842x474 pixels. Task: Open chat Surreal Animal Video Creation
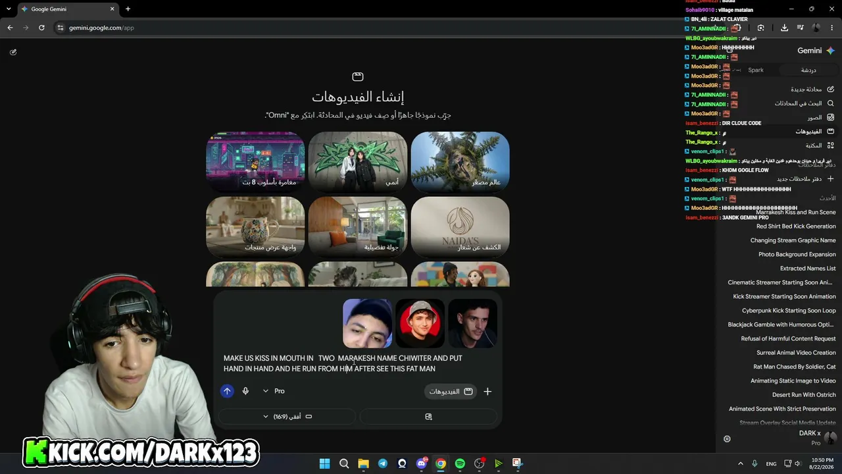click(x=796, y=353)
